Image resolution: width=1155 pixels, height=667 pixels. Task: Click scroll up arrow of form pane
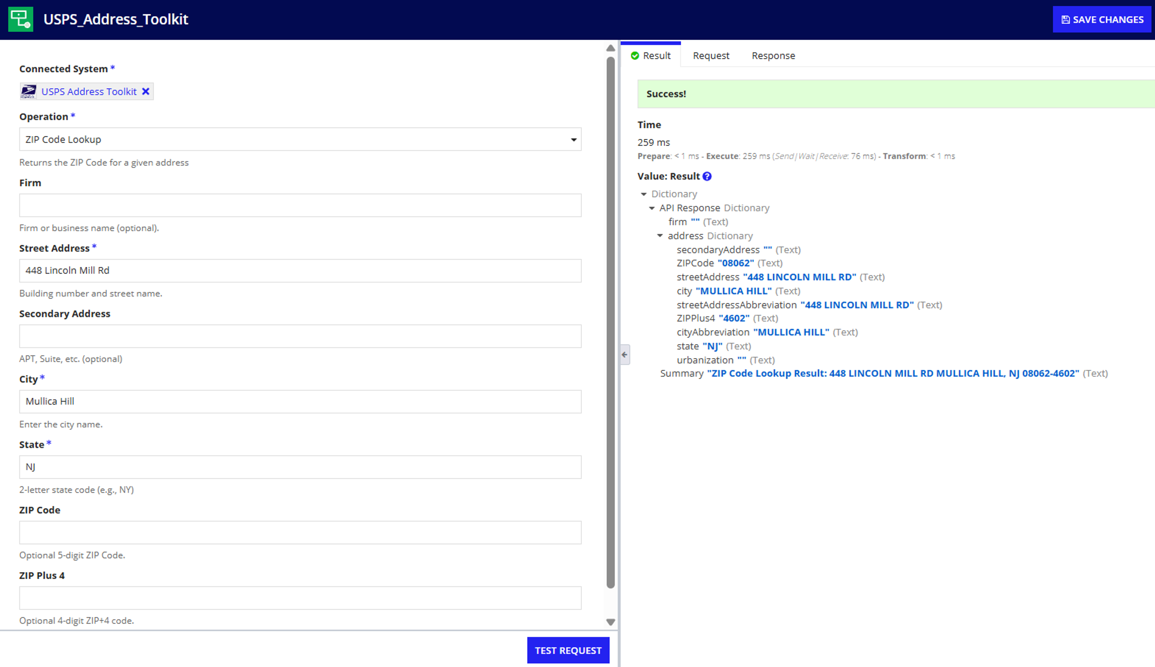pos(611,48)
